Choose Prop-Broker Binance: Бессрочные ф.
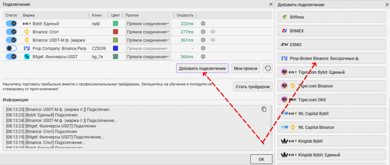 point(331,59)
